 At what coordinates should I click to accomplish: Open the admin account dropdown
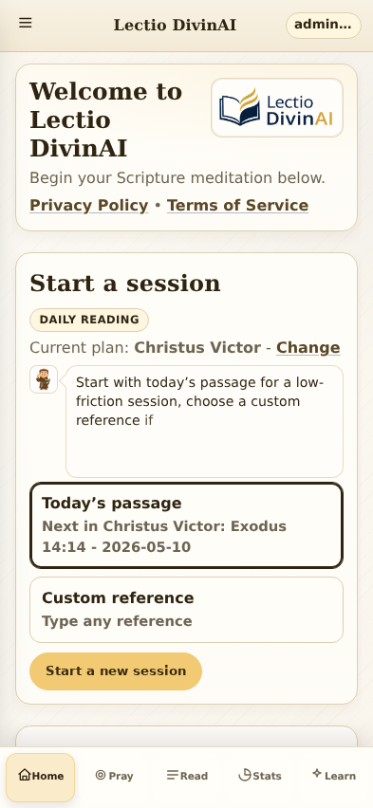pyautogui.click(x=323, y=26)
